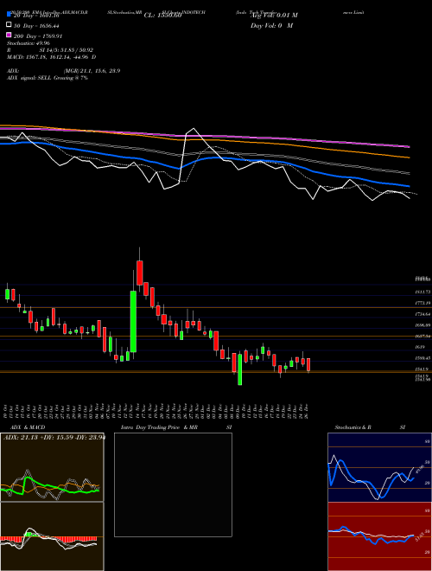Click the 'Avg Vol: 0.01 M' label

click(274, 16)
